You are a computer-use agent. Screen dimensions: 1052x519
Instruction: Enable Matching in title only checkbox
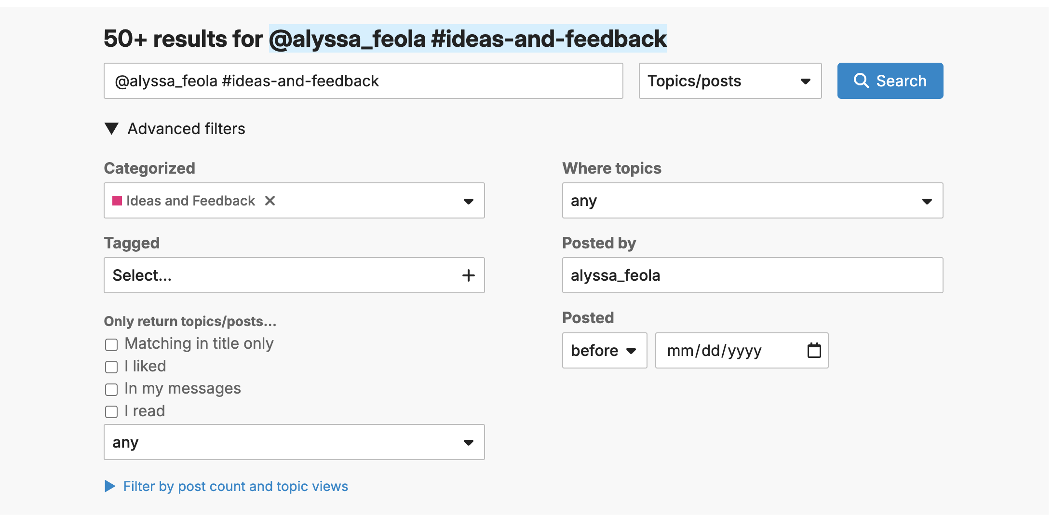111,344
